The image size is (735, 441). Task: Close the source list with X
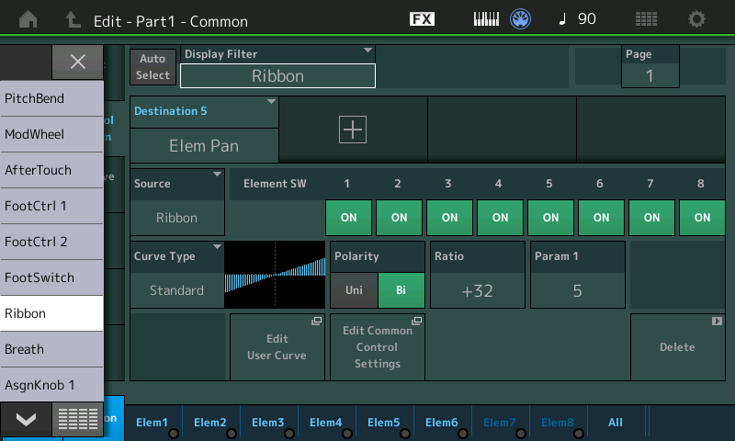pos(78,62)
